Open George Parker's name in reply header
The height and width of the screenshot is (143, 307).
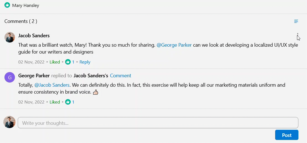[34, 76]
